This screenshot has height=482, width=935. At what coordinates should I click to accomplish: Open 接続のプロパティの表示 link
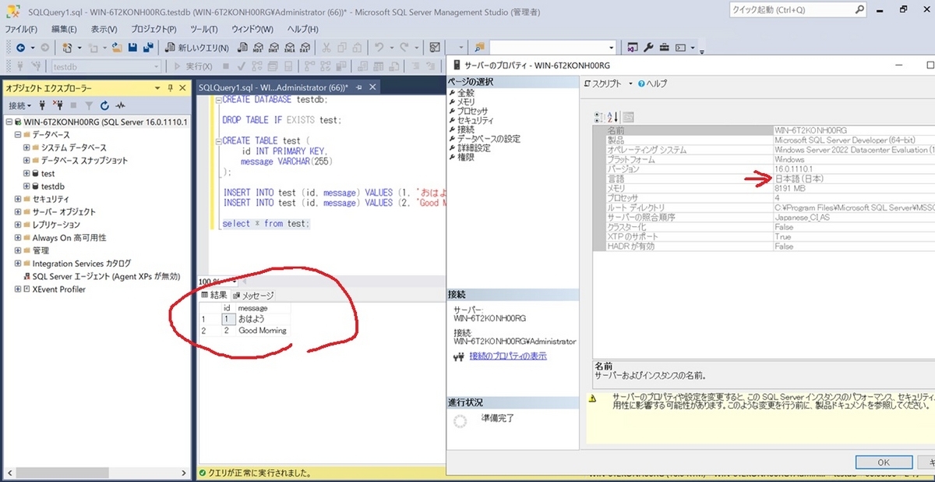(x=508, y=356)
